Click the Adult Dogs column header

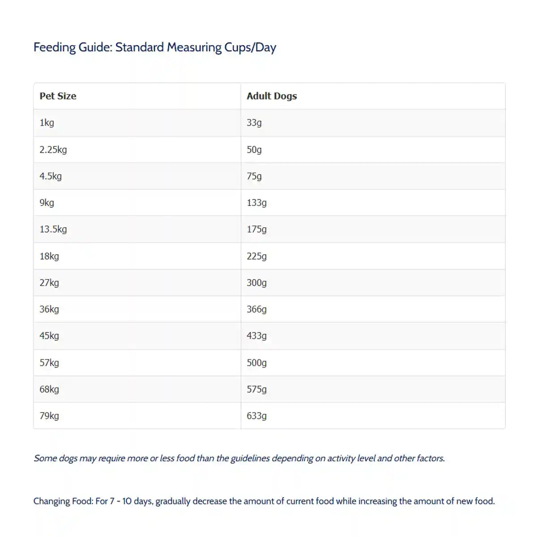272,96
